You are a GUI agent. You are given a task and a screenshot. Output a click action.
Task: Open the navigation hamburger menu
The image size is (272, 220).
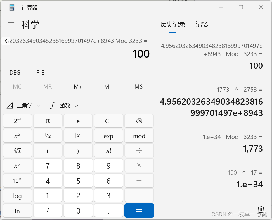coord(11,25)
